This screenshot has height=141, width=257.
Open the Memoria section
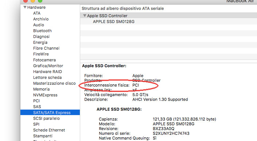41,89
